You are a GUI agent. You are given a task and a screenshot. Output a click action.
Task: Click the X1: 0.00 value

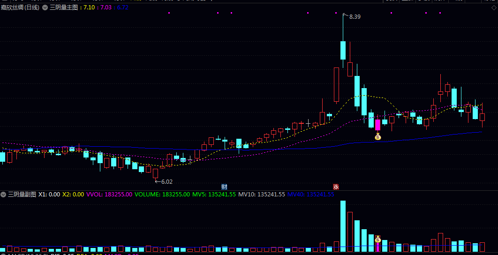[49, 195]
